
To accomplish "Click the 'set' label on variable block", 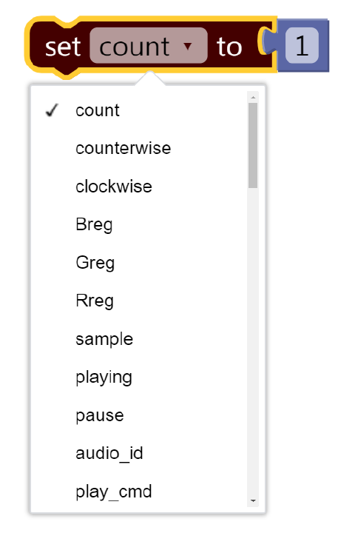I will click(63, 47).
